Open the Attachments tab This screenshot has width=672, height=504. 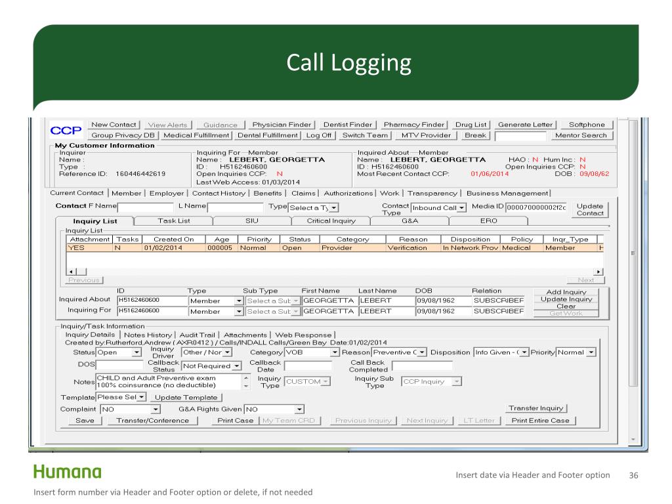[x=245, y=335]
